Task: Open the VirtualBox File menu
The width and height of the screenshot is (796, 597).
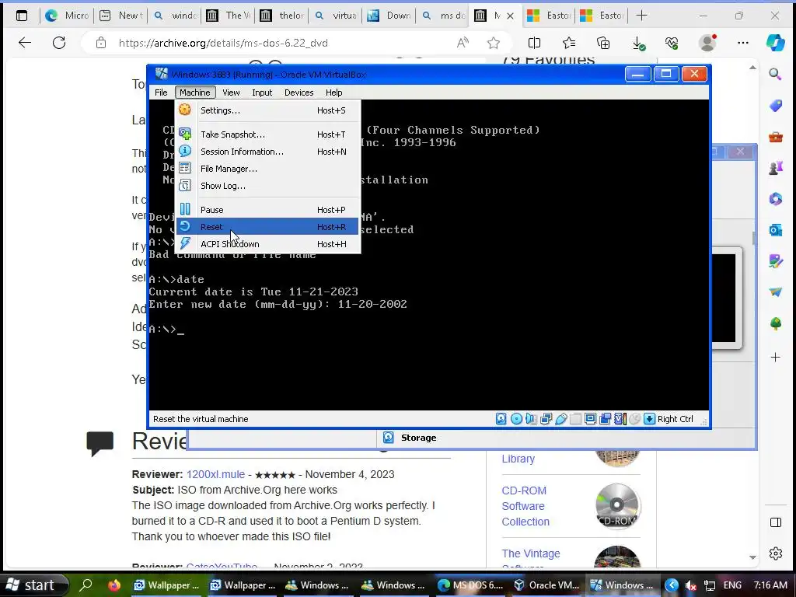Action: [161, 93]
